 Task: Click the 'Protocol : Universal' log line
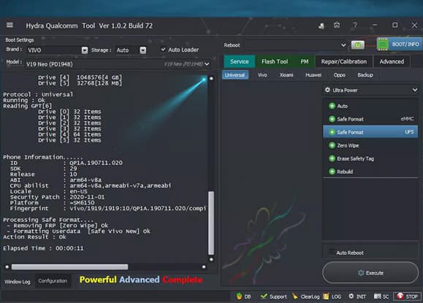click(38, 95)
